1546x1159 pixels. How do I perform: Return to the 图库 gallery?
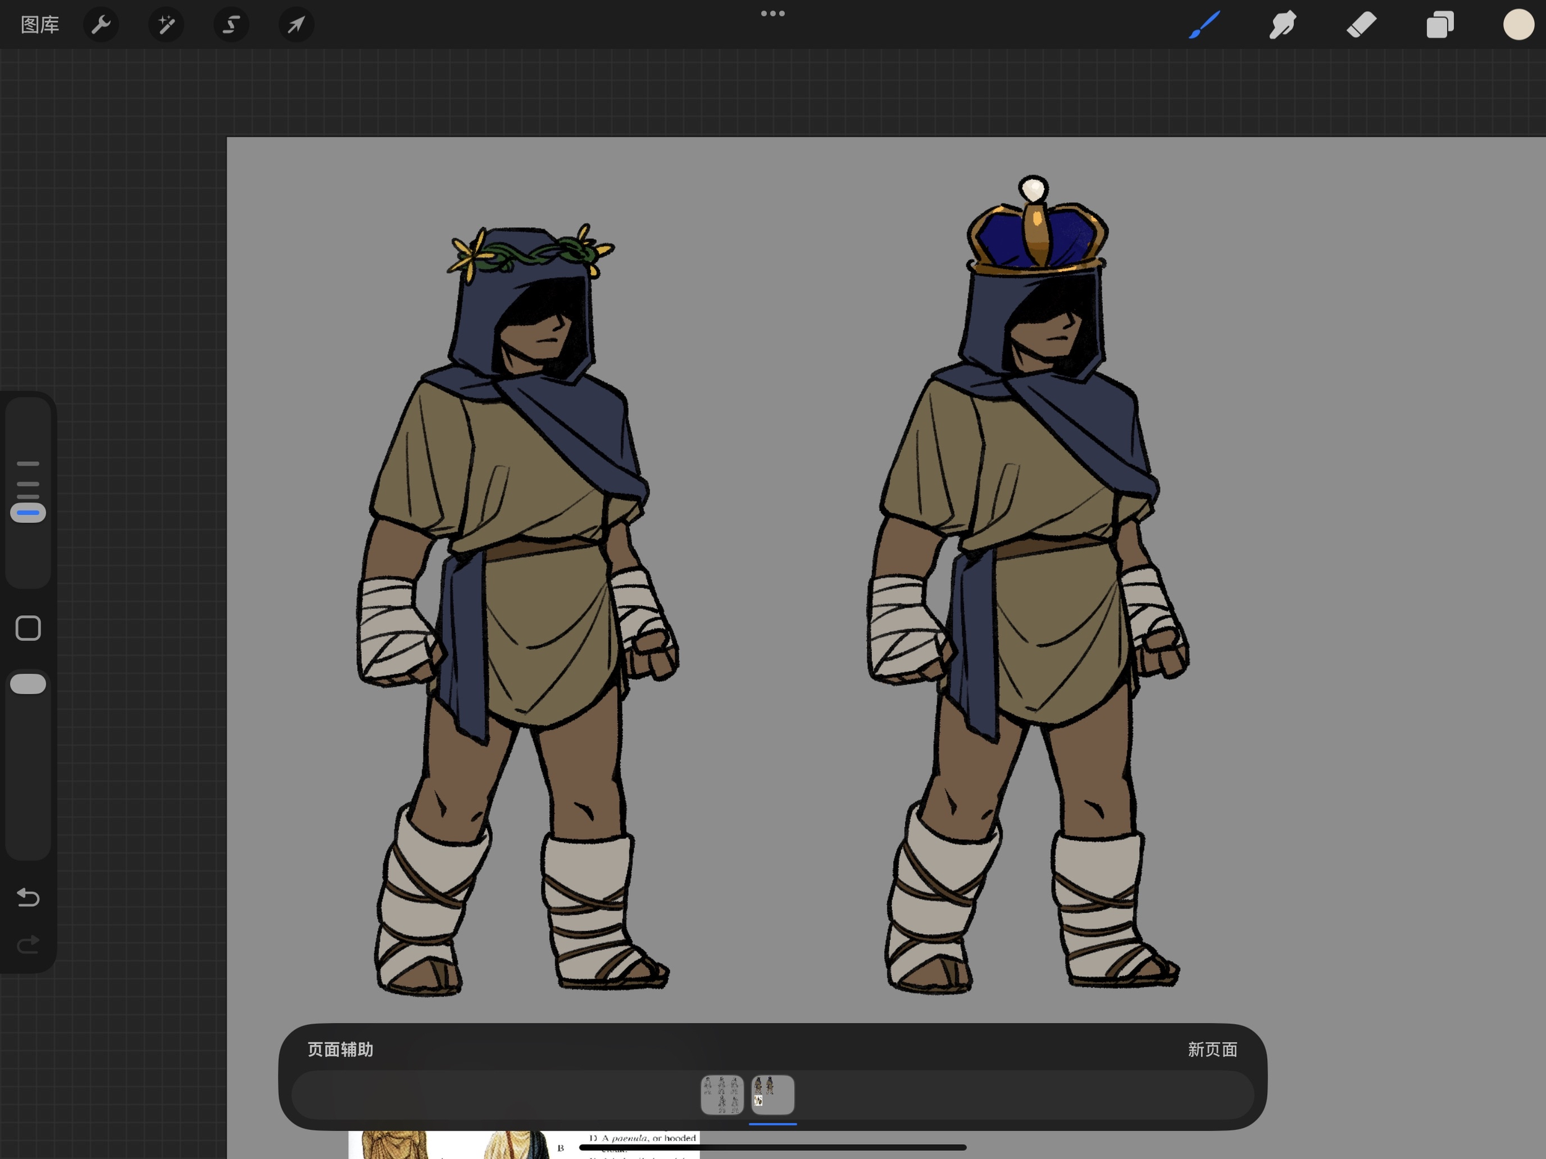(x=40, y=25)
